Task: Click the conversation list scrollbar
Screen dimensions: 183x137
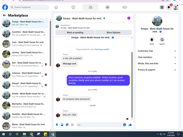Action: point(51,43)
